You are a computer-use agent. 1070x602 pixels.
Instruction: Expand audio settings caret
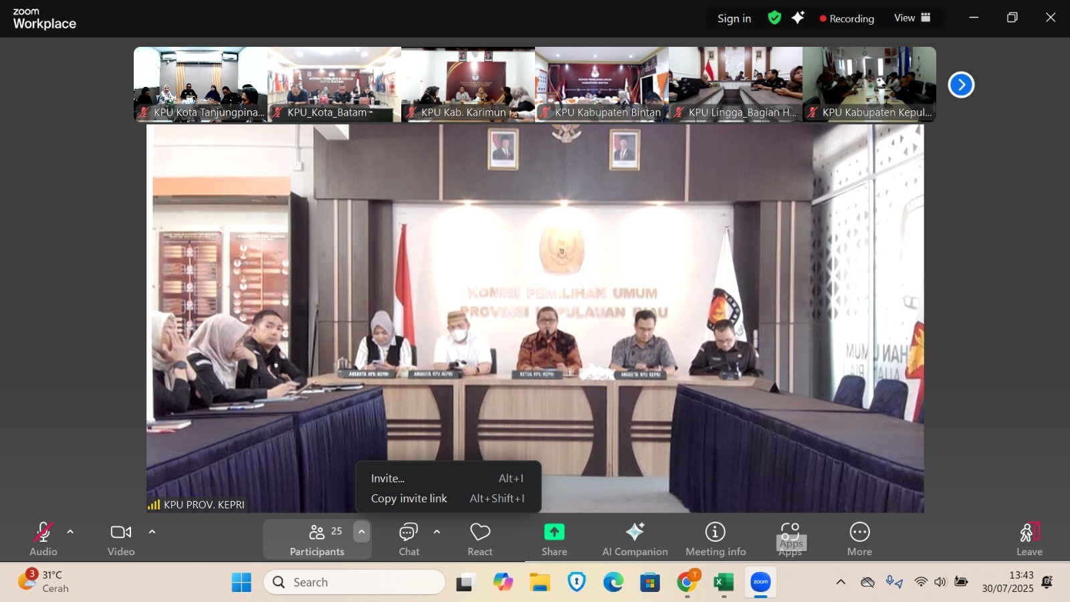pyautogui.click(x=70, y=532)
